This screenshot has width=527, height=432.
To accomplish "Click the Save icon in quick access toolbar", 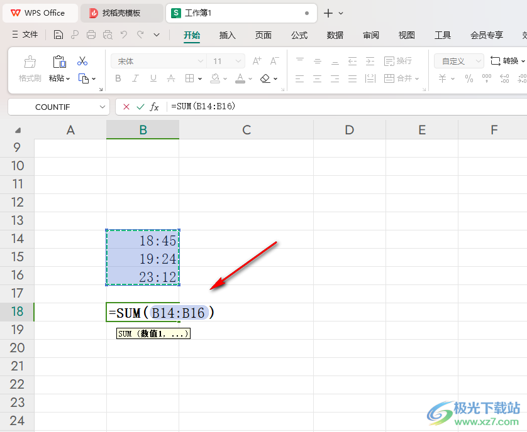I will click(58, 35).
